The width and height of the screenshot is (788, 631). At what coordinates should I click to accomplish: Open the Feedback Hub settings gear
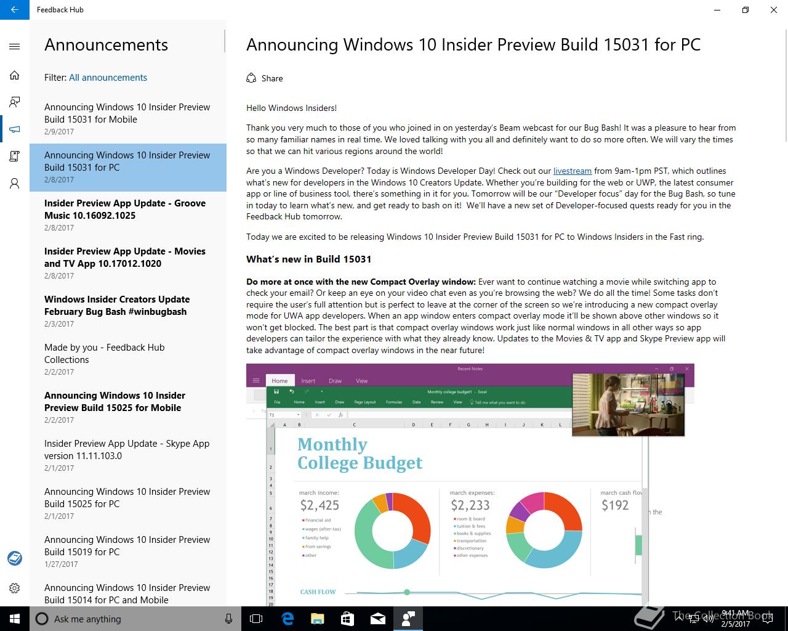[15, 588]
